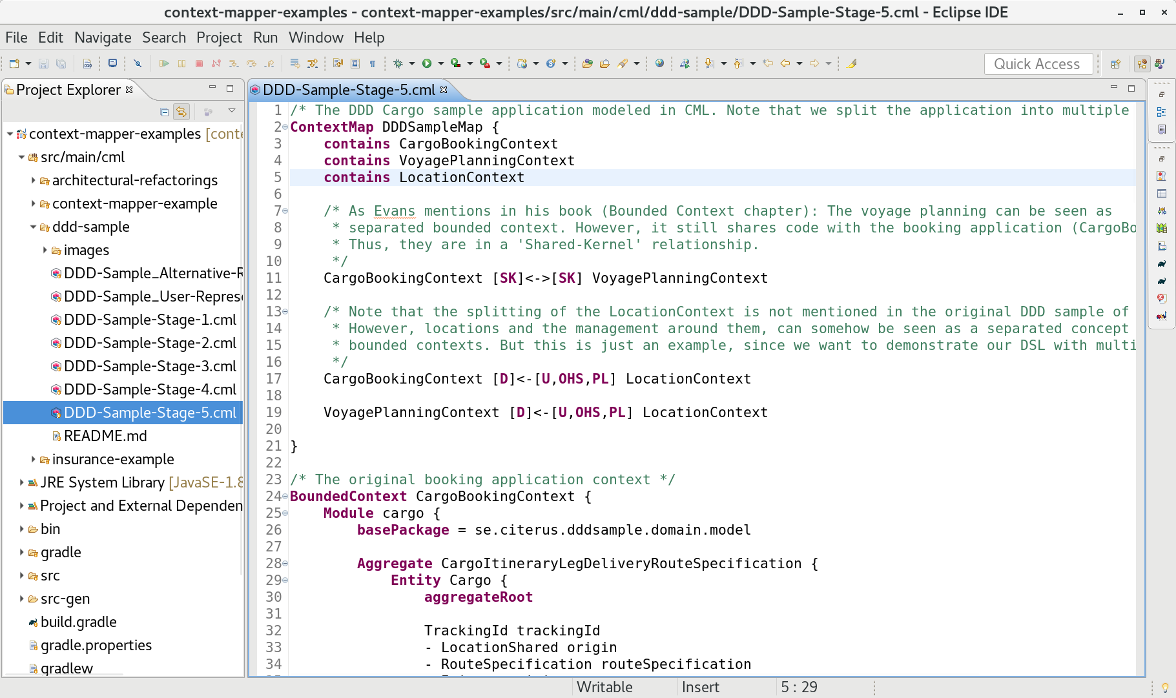Screen dimensions: 1176x698
Task: Open the Project menu
Action: pyautogui.click(x=219, y=37)
